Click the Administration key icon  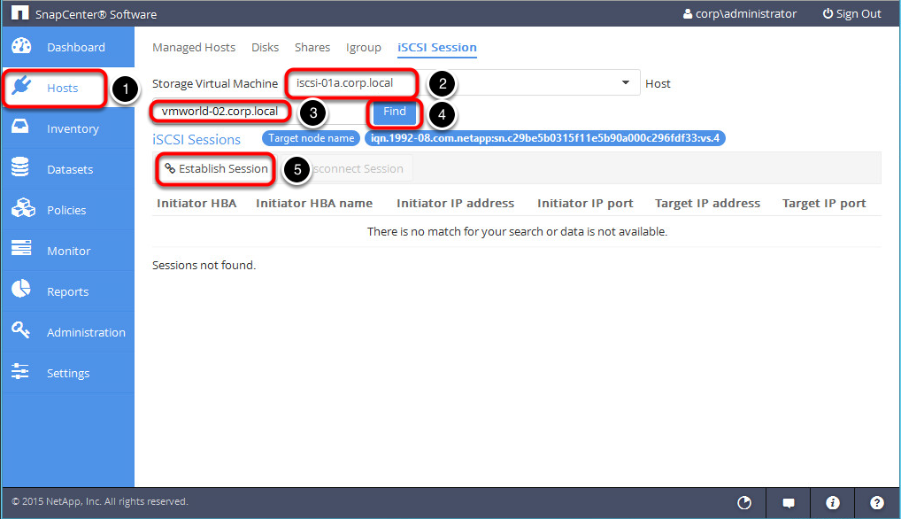[x=20, y=329]
